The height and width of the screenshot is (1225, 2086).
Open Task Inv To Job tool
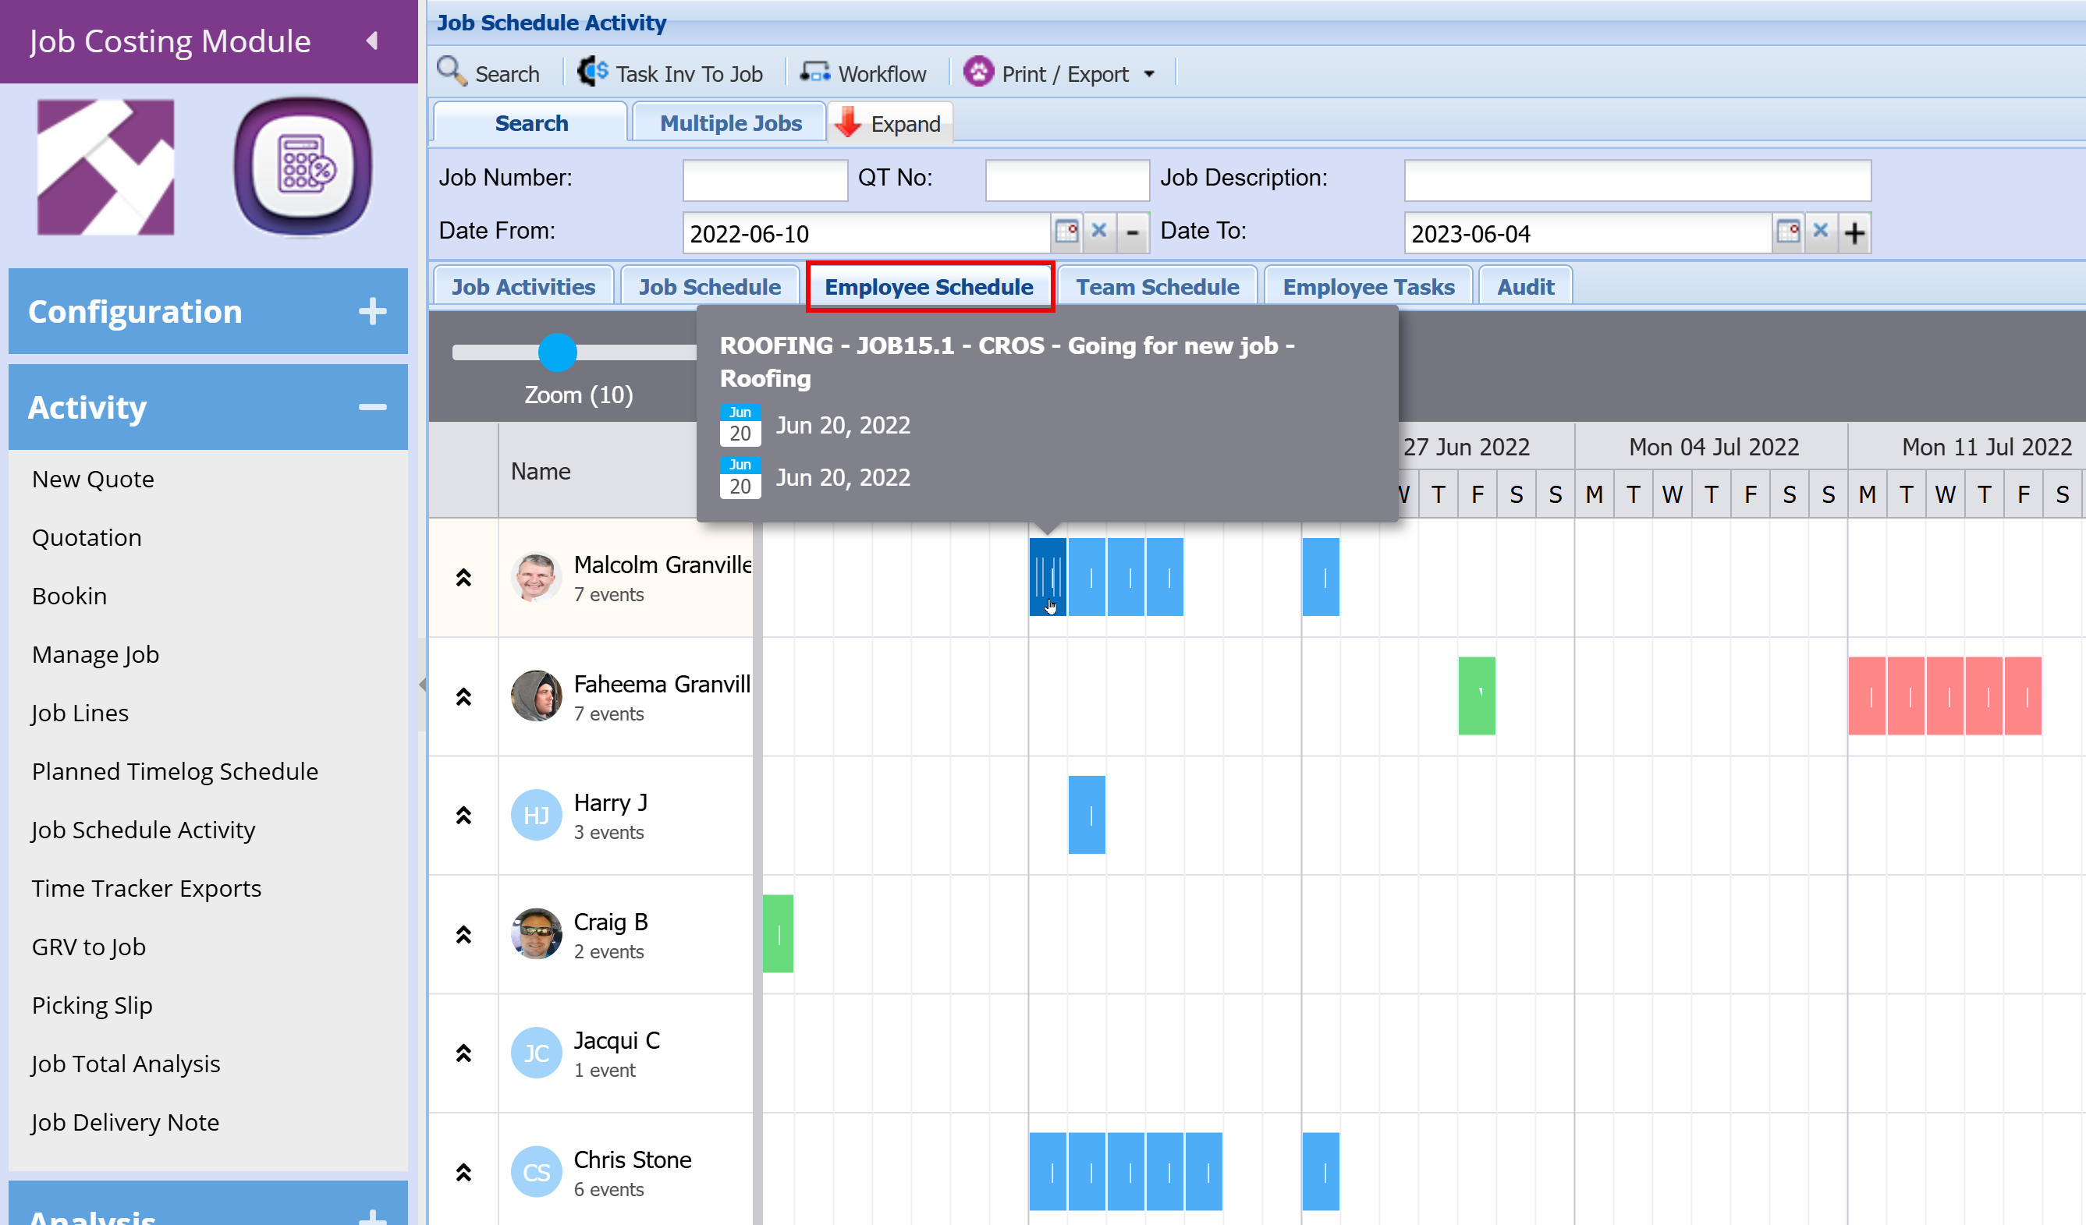click(669, 73)
